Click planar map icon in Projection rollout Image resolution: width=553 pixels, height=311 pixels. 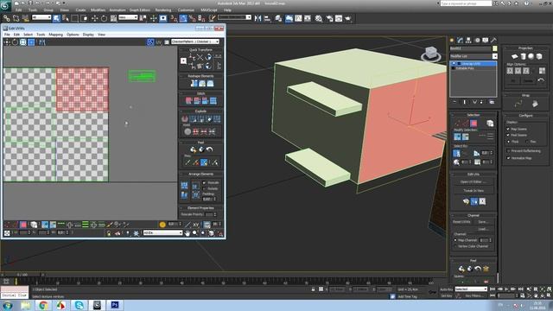point(515,56)
